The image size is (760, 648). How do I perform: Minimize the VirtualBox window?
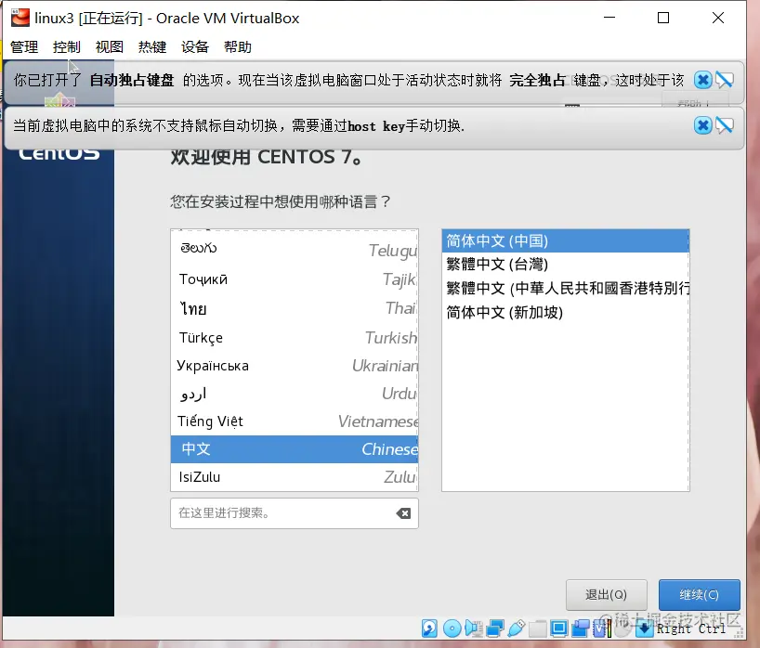click(609, 18)
